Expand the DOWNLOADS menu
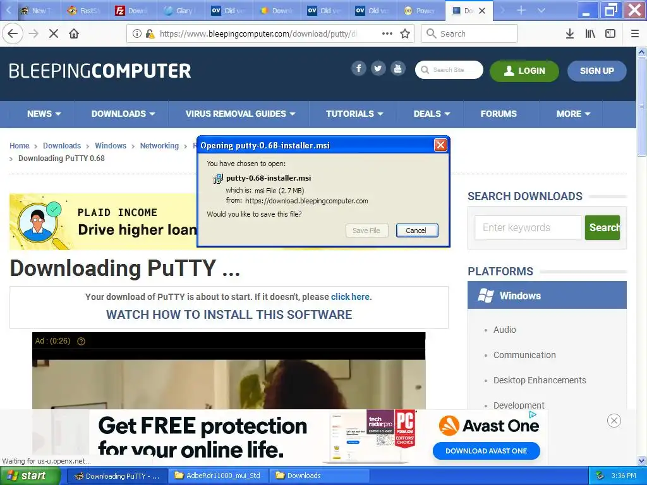This screenshot has height=485, width=647. click(x=123, y=114)
